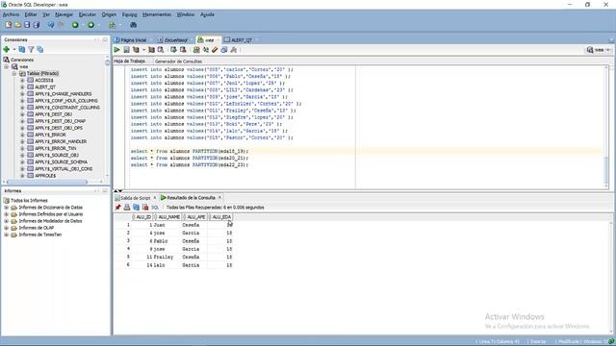Sort by the ALU_NAME column header
The width and height of the screenshot is (616, 346).
tap(168, 217)
